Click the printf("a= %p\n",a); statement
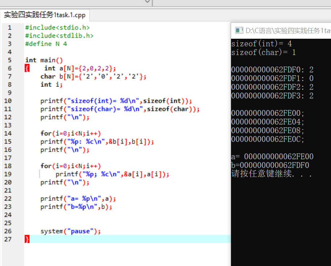 [x=78, y=199]
